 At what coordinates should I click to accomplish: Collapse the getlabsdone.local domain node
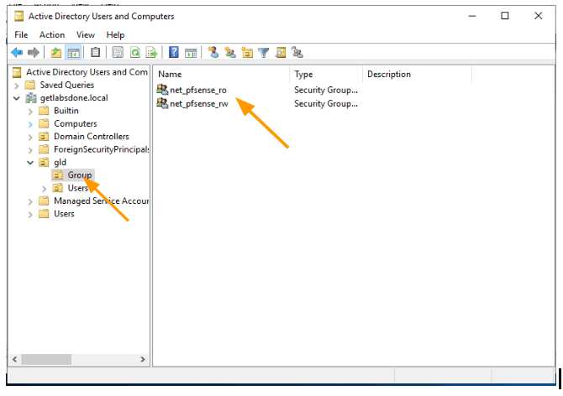[x=17, y=98]
